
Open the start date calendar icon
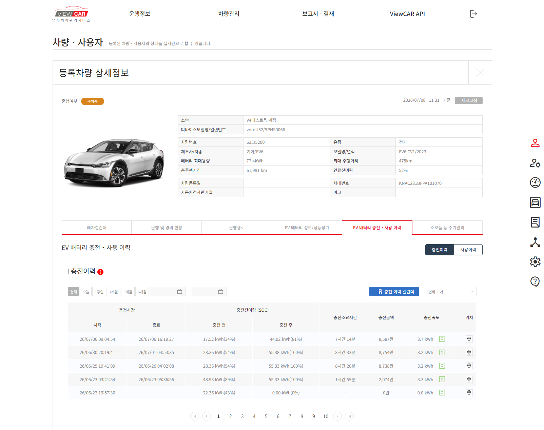coord(180,292)
